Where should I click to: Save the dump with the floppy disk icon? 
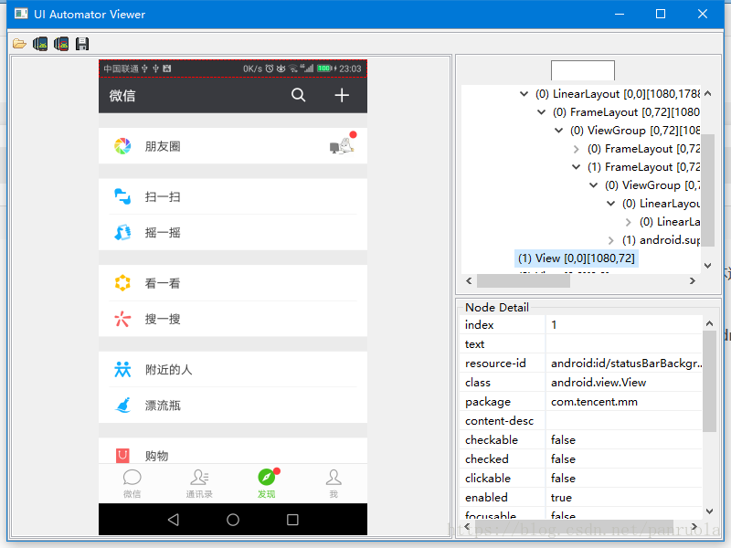pyautogui.click(x=82, y=44)
